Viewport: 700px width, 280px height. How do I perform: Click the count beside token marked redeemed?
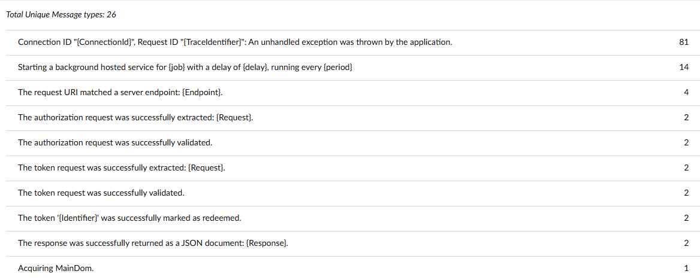point(686,218)
